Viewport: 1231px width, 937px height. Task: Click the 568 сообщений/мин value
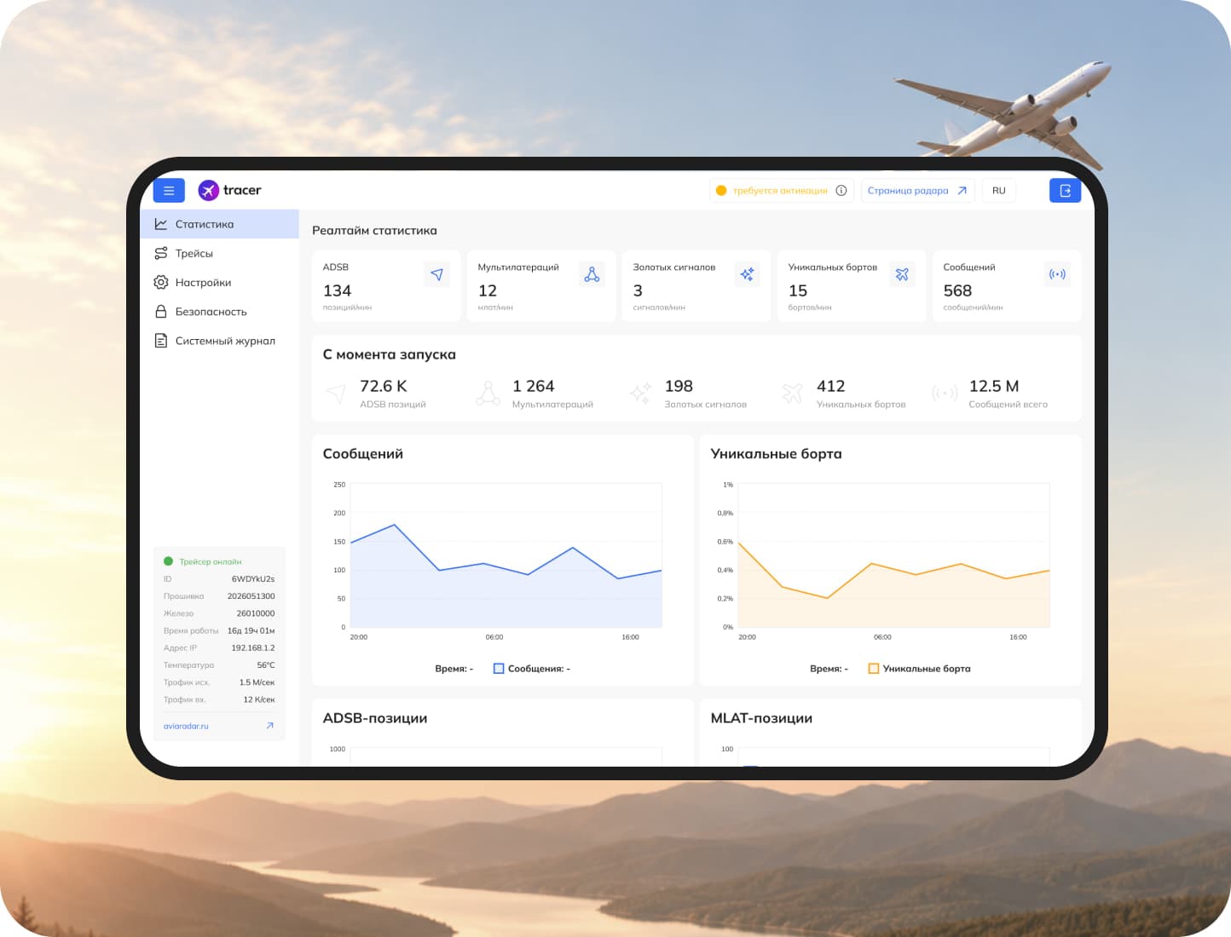point(957,290)
